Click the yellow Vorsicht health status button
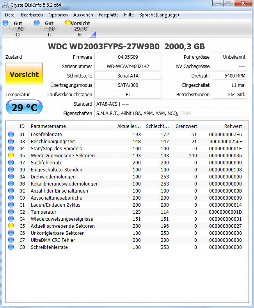 (24, 74)
